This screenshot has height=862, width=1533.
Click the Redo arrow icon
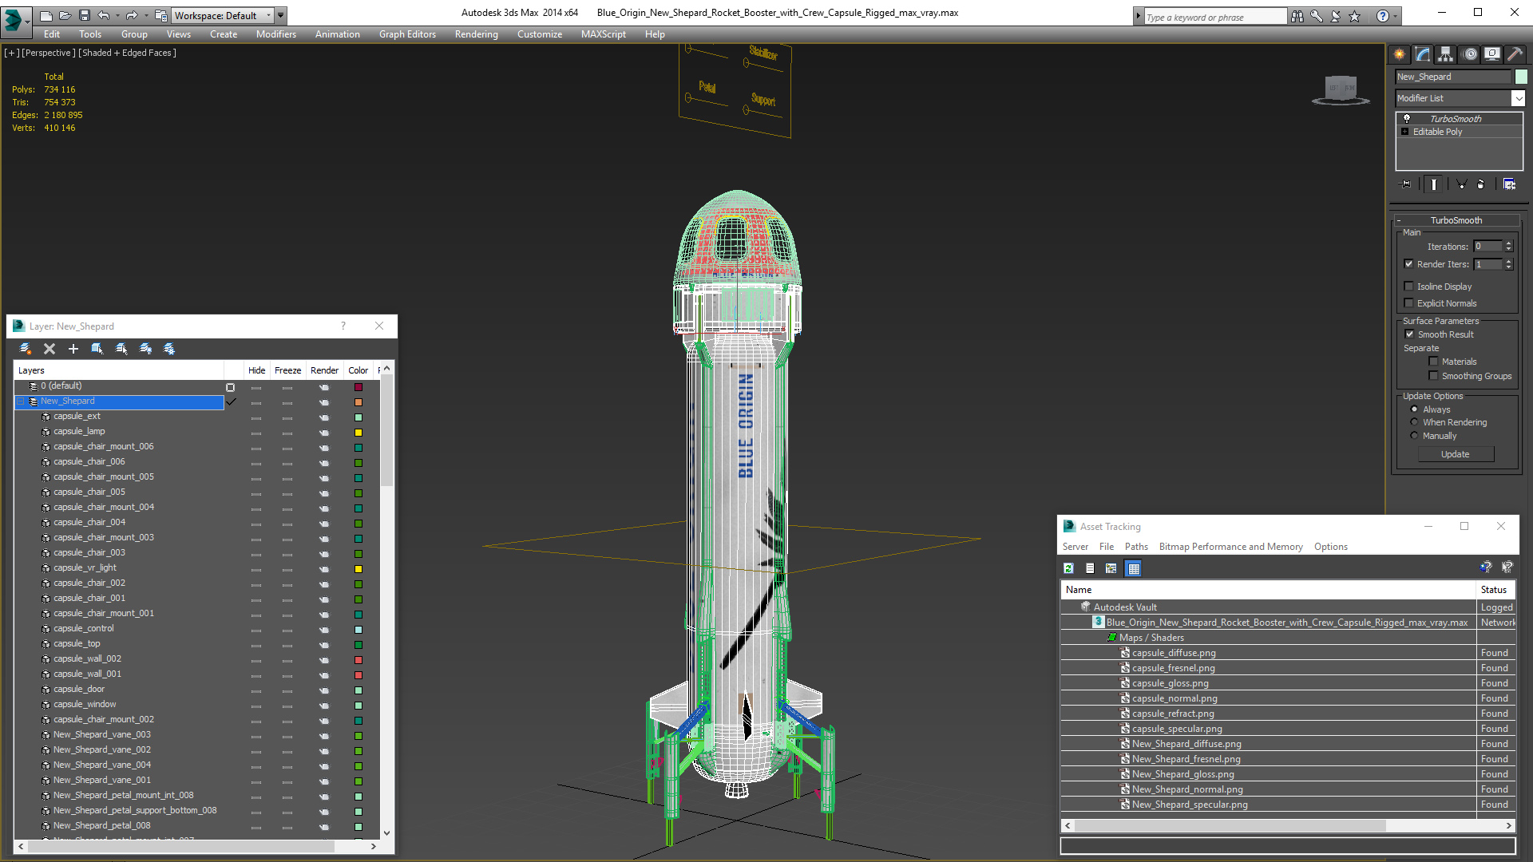(x=132, y=15)
